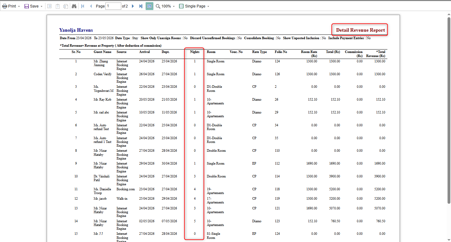Click the Nights column header

pos(195,52)
